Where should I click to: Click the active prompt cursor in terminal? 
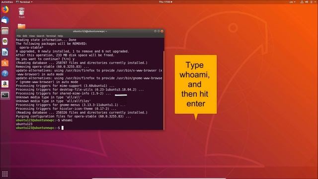click(x=63, y=128)
